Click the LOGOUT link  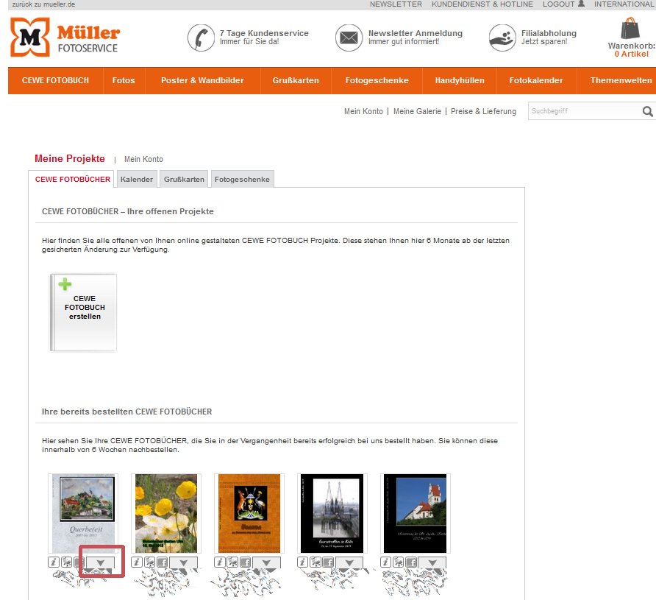pyautogui.click(x=558, y=4)
